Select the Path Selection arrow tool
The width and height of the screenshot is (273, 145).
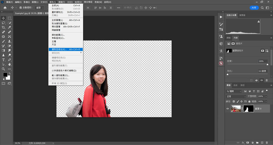(x=3, y=64)
